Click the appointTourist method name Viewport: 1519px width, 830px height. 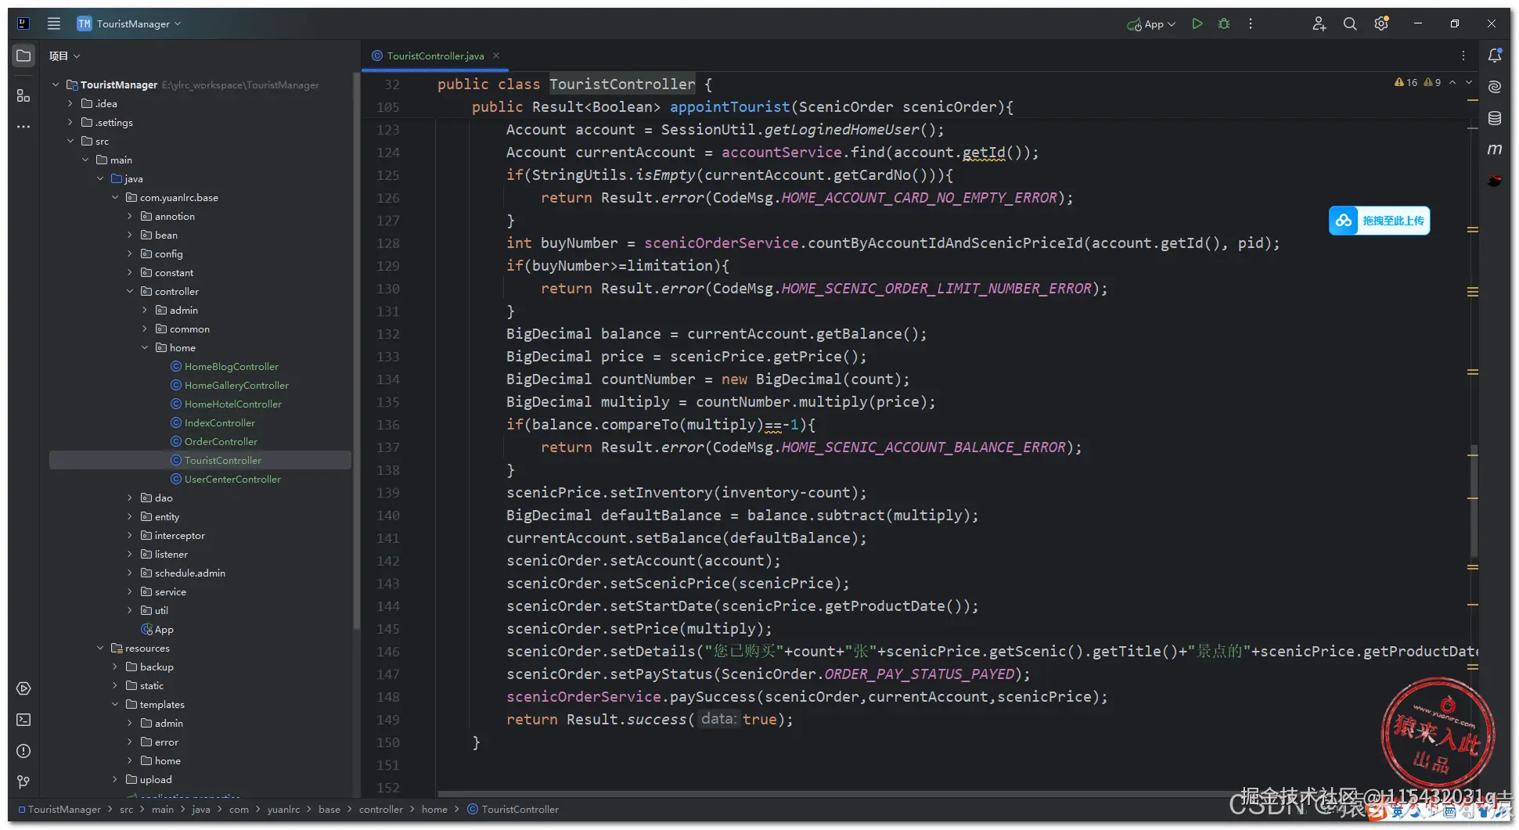(x=729, y=107)
